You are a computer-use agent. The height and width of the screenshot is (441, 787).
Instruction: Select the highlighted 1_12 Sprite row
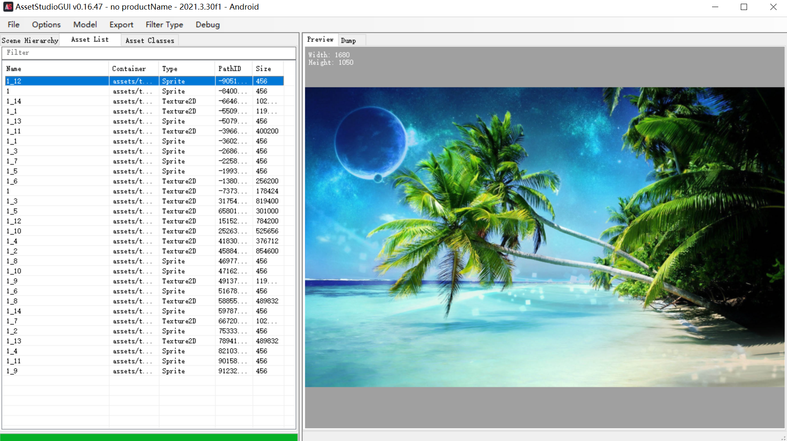tap(144, 81)
